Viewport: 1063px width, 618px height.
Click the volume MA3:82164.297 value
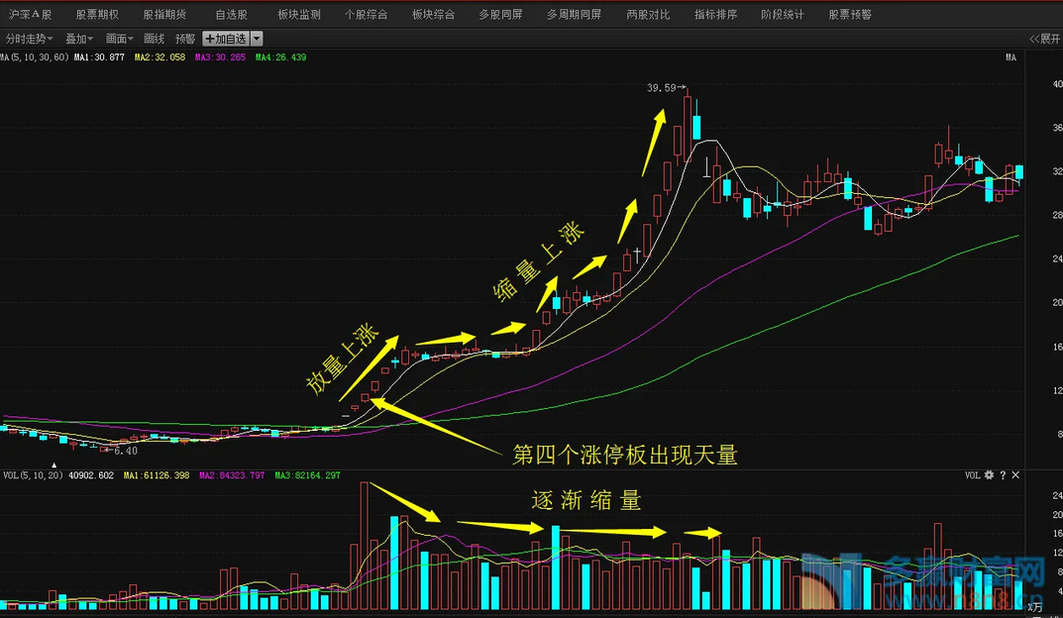308,475
